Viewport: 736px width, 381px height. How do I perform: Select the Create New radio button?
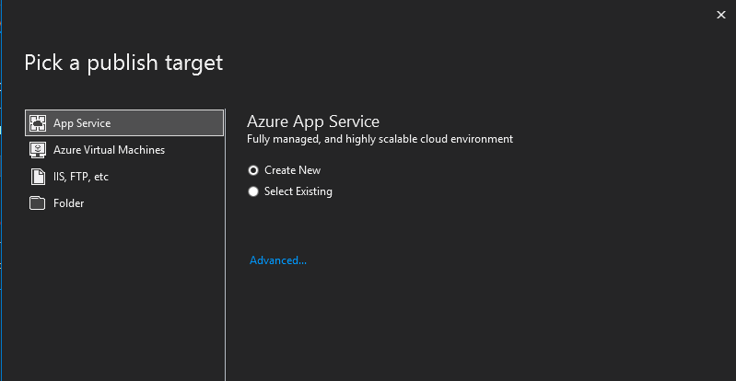(x=253, y=170)
